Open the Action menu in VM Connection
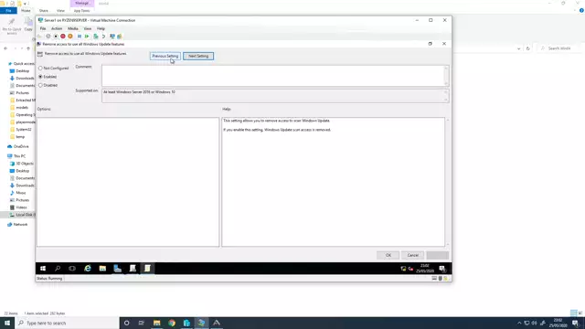The image size is (585, 329). coord(57,28)
